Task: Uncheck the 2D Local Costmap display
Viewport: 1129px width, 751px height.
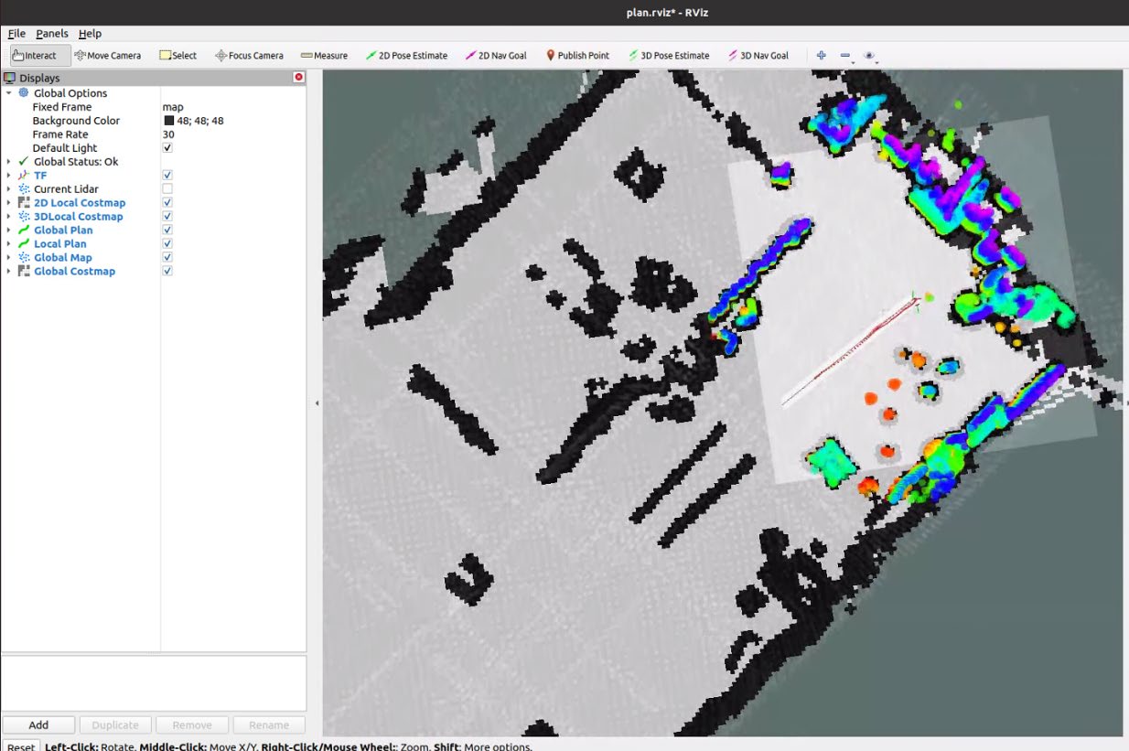Action: point(167,203)
